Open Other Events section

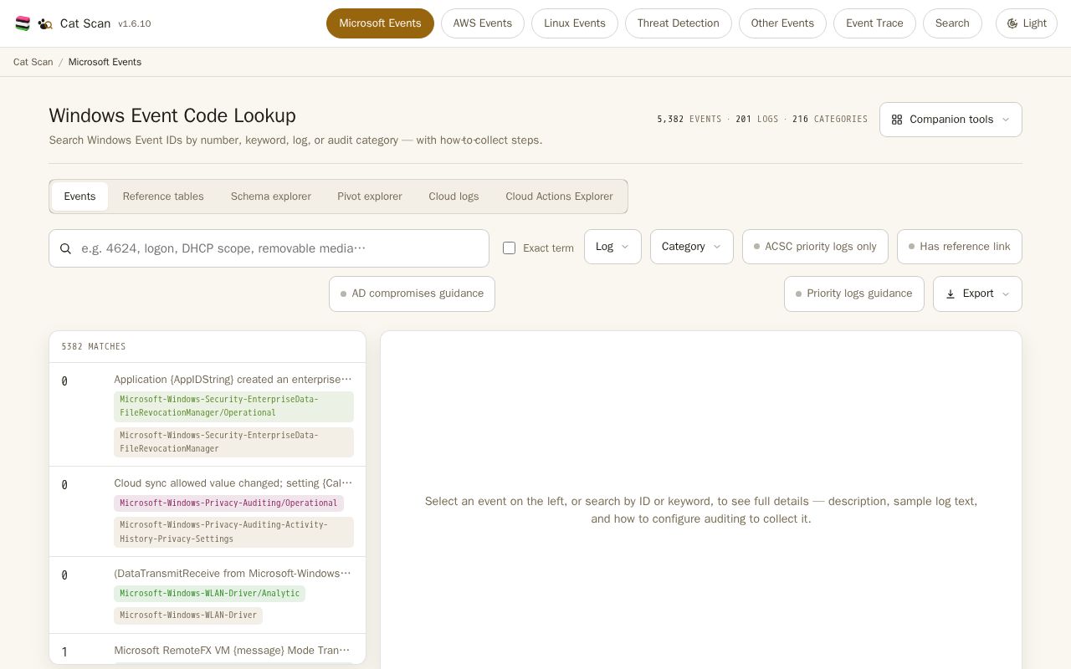(782, 23)
